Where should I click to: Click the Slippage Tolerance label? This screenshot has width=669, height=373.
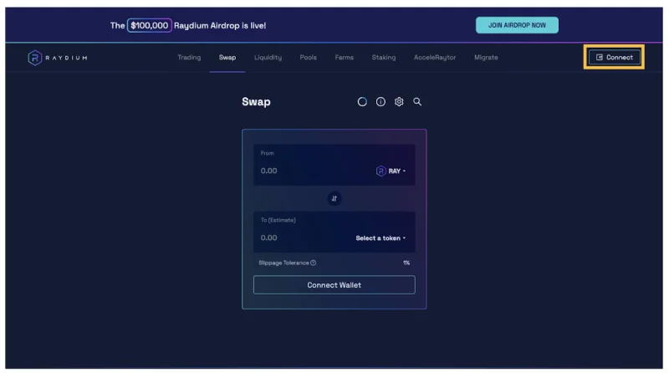(283, 263)
